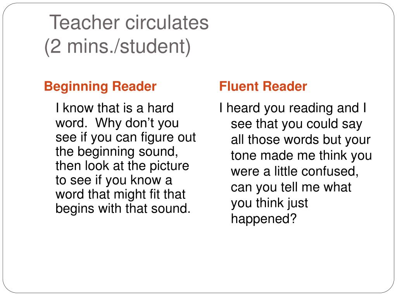Screen dimensions: 397x297
Task: Click the line 'to see if you know a'
Action: pos(114,180)
